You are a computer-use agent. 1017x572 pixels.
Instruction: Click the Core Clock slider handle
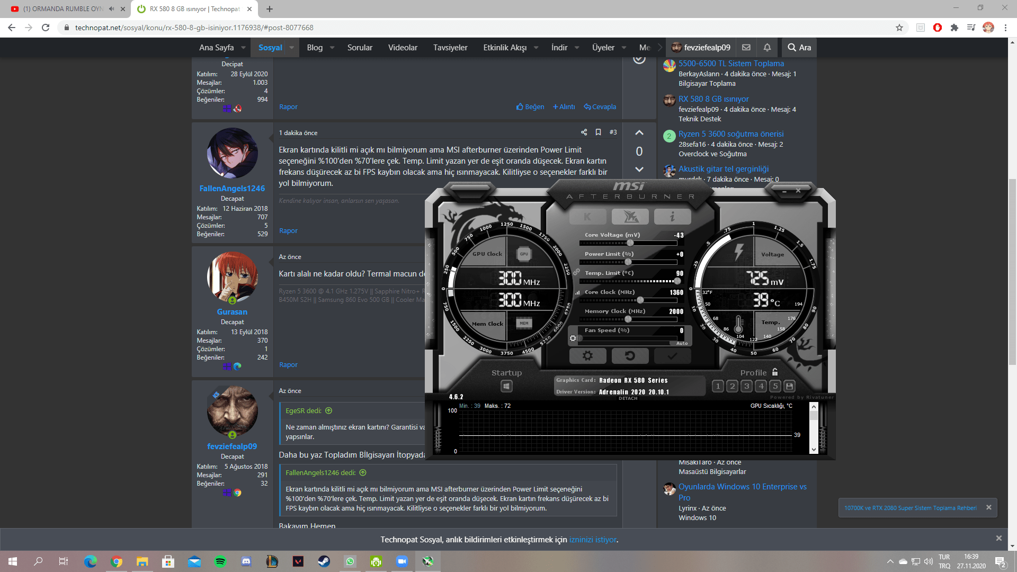tap(640, 300)
